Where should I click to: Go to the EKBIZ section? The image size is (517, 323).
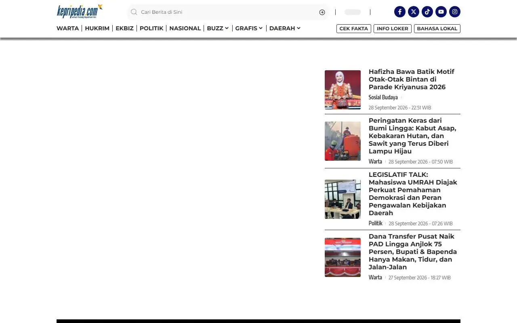[124, 28]
